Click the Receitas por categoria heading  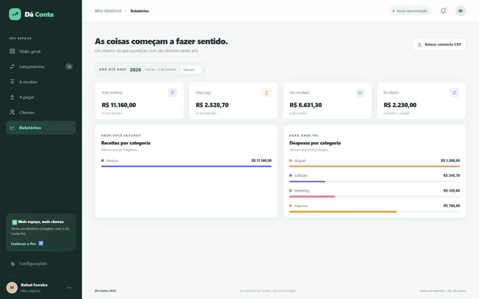click(x=126, y=143)
